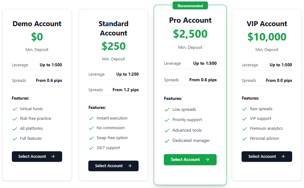Click the Pro Account heading
Image resolution: width=304 pixels, height=188 pixels.
(190, 20)
